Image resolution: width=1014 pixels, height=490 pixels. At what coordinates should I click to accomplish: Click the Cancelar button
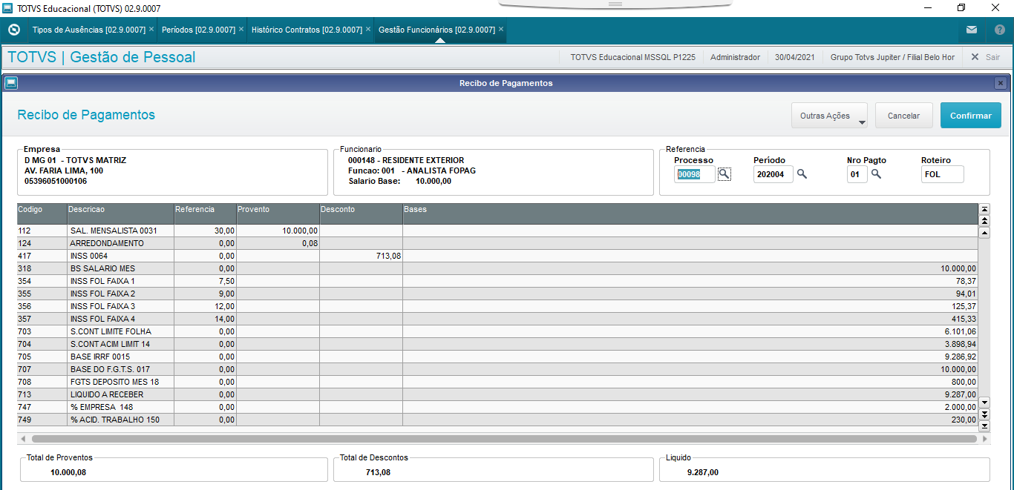[x=904, y=116]
